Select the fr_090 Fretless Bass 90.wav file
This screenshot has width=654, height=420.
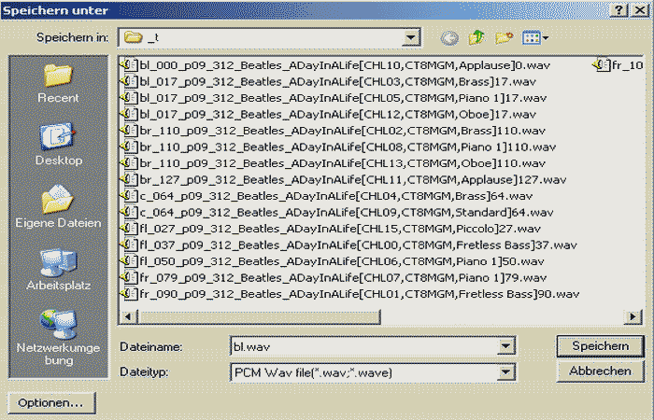point(355,294)
